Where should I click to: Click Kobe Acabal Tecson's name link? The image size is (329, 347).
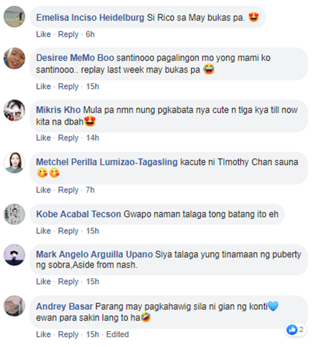point(79,214)
